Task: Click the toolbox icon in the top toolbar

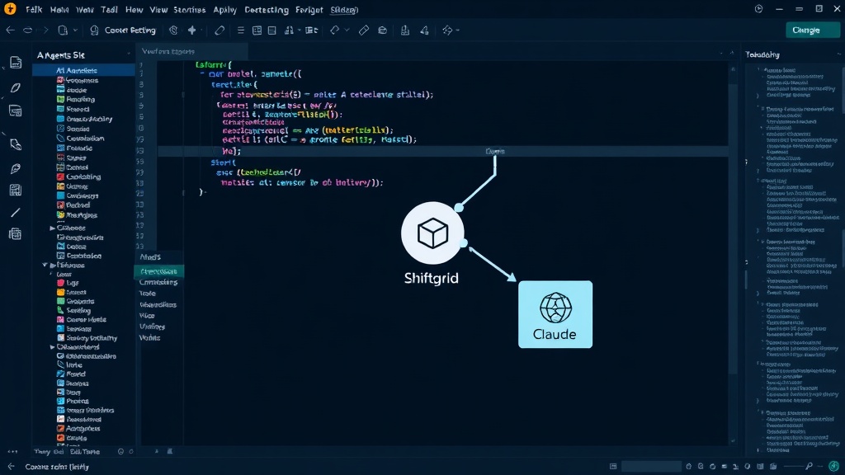Action: (382, 31)
